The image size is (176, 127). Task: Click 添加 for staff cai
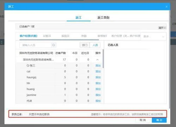click(98, 71)
